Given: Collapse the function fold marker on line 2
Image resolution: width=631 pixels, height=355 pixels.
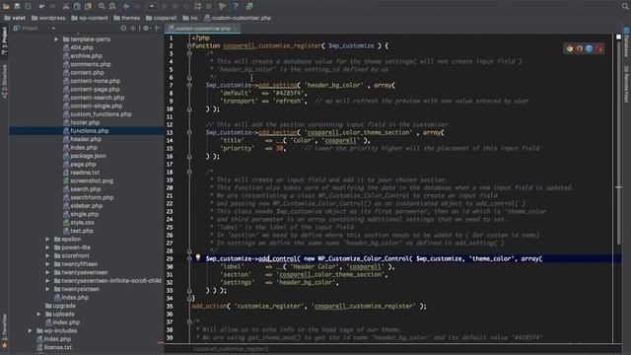Looking at the screenshot, I should pos(189,46).
